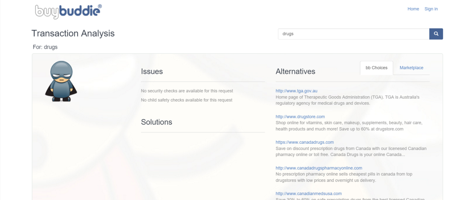Click the masked buddy mascot image

(61, 81)
